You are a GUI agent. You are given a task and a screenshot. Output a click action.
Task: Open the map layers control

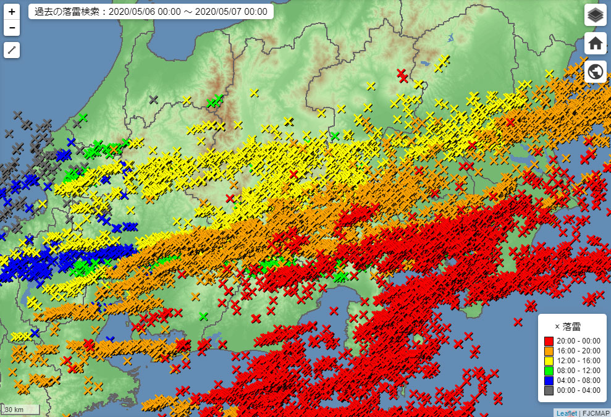pyautogui.click(x=595, y=15)
